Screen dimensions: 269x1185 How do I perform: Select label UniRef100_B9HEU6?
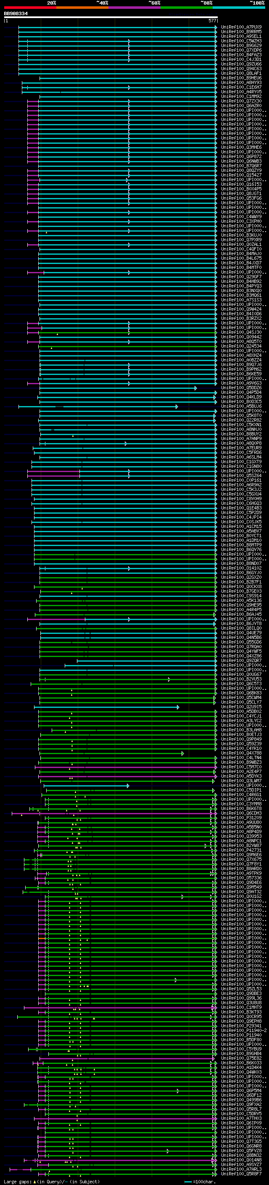241,78
